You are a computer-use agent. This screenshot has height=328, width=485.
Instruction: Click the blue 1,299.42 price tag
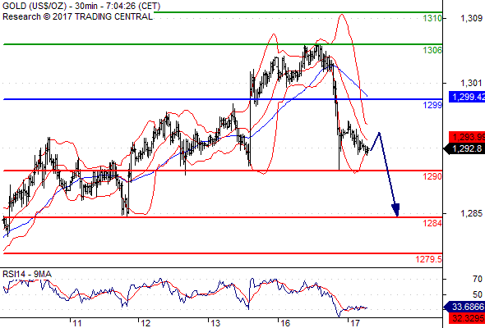[467, 97]
